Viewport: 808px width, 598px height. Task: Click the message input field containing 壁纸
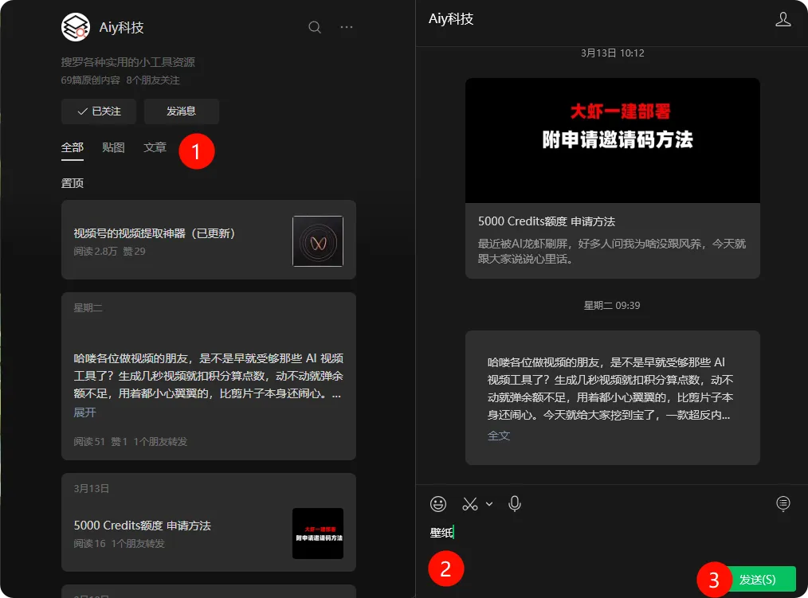click(x=612, y=533)
